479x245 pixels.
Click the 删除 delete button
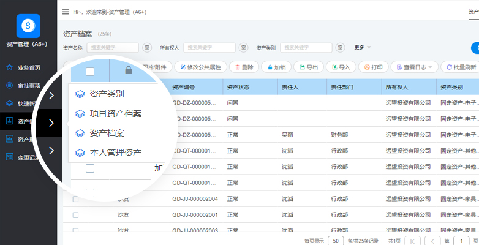[x=243, y=67]
